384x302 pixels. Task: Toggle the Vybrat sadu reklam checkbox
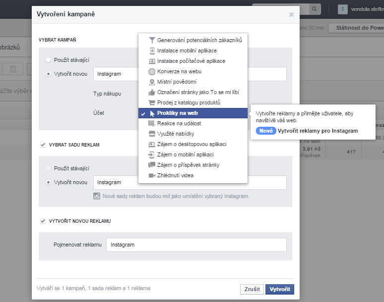coord(43,145)
